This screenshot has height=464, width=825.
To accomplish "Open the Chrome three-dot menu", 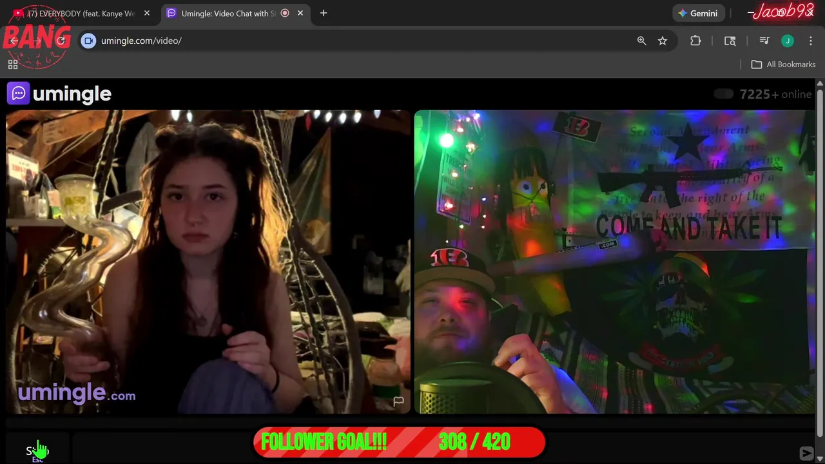I will coord(811,41).
